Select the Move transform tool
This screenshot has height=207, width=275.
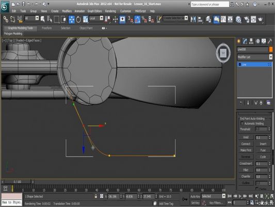coord(72,19)
